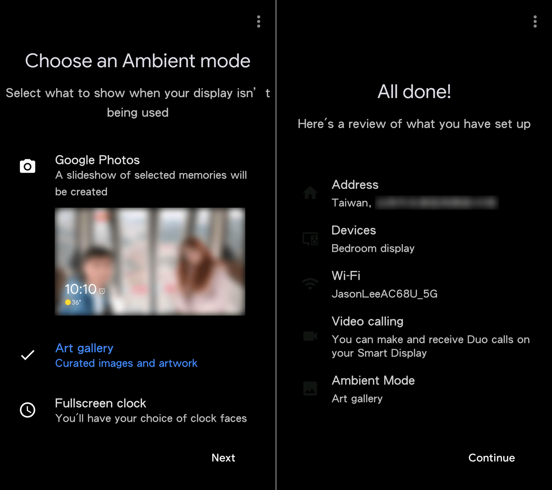Click the Google Photos camera icon
Screen dimensions: 552x490
click(x=28, y=166)
